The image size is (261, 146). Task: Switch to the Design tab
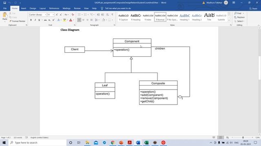[33, 8]
